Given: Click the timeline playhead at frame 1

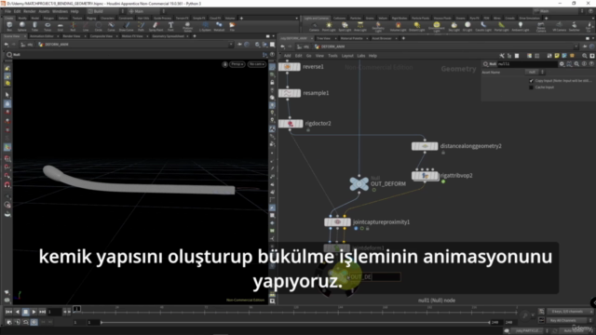Looking at the screenshot, I should (76, 309).
